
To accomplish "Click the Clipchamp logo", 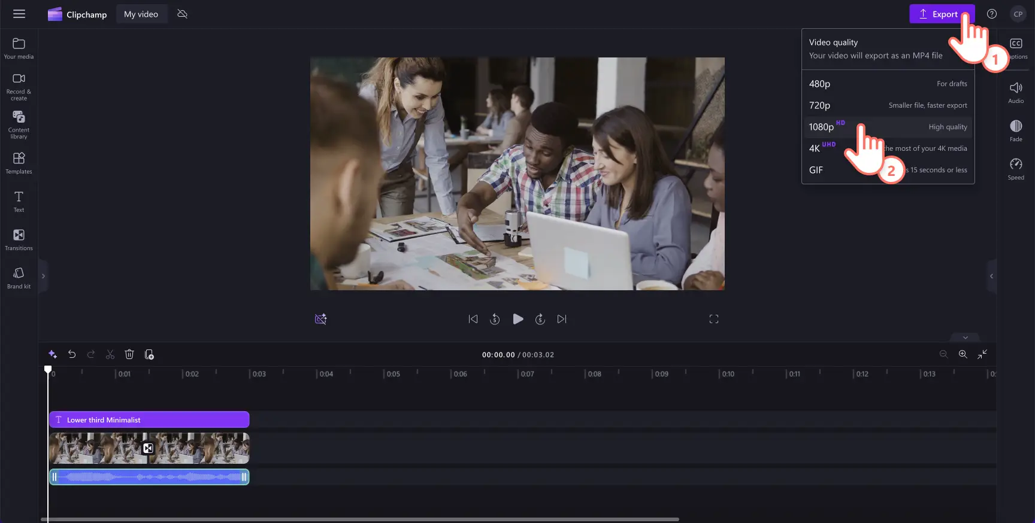I will pyautogui.click(x=77, y=14).
